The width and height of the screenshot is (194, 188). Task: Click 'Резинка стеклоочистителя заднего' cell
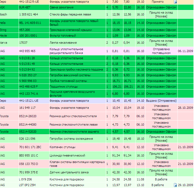(x=78, y=132)
